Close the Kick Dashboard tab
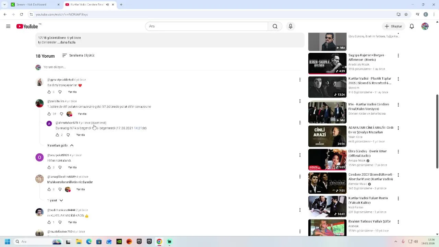 click(x=58, y=4)
